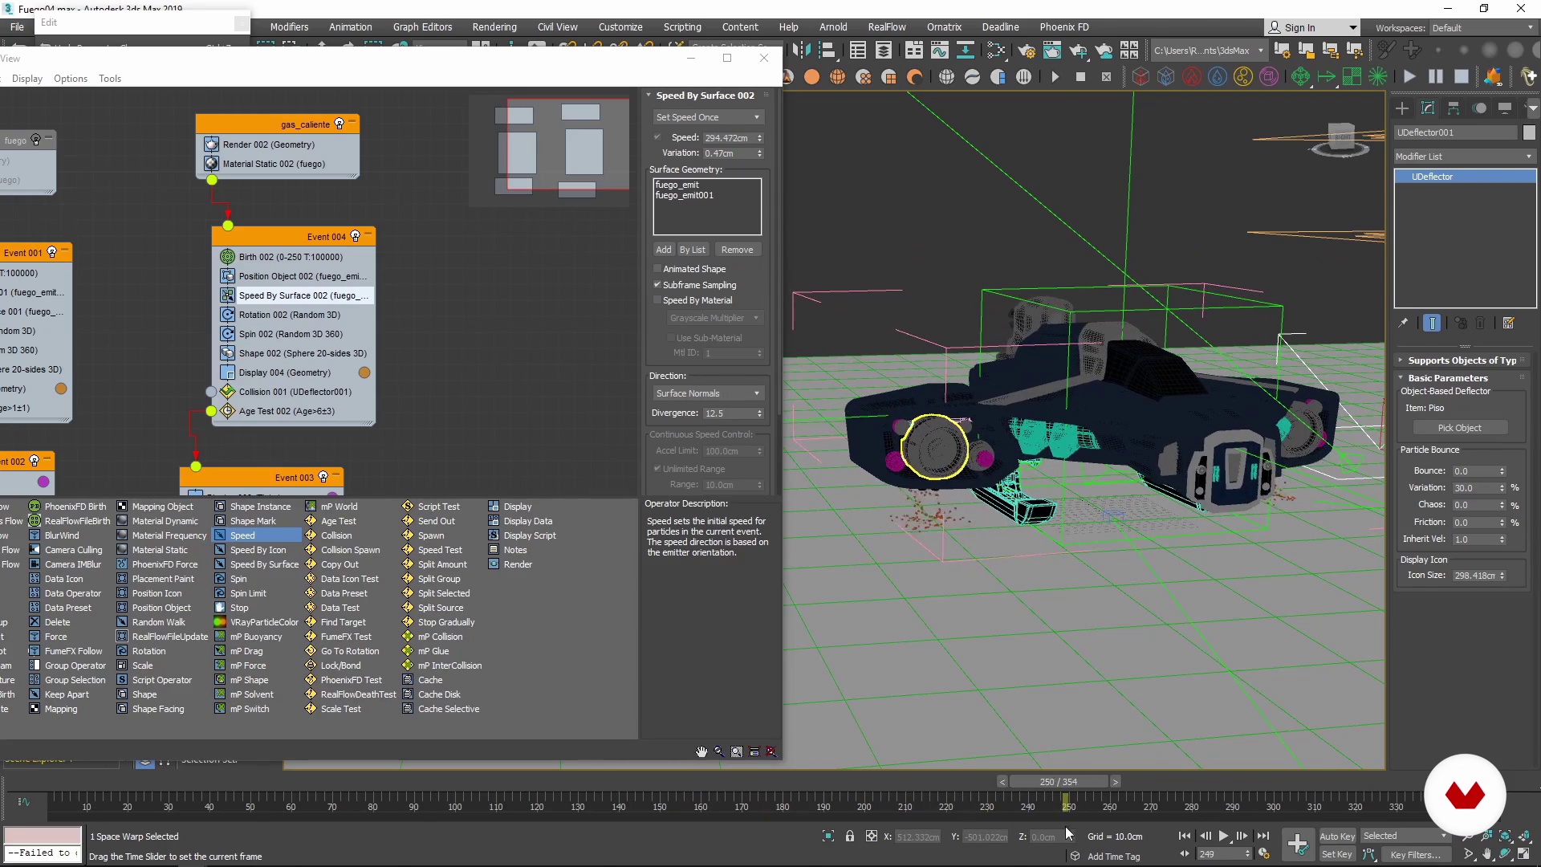Click the Selection Lock padlock icon
The width and height of the screenshot is (1541, 867).
(850, 836)
